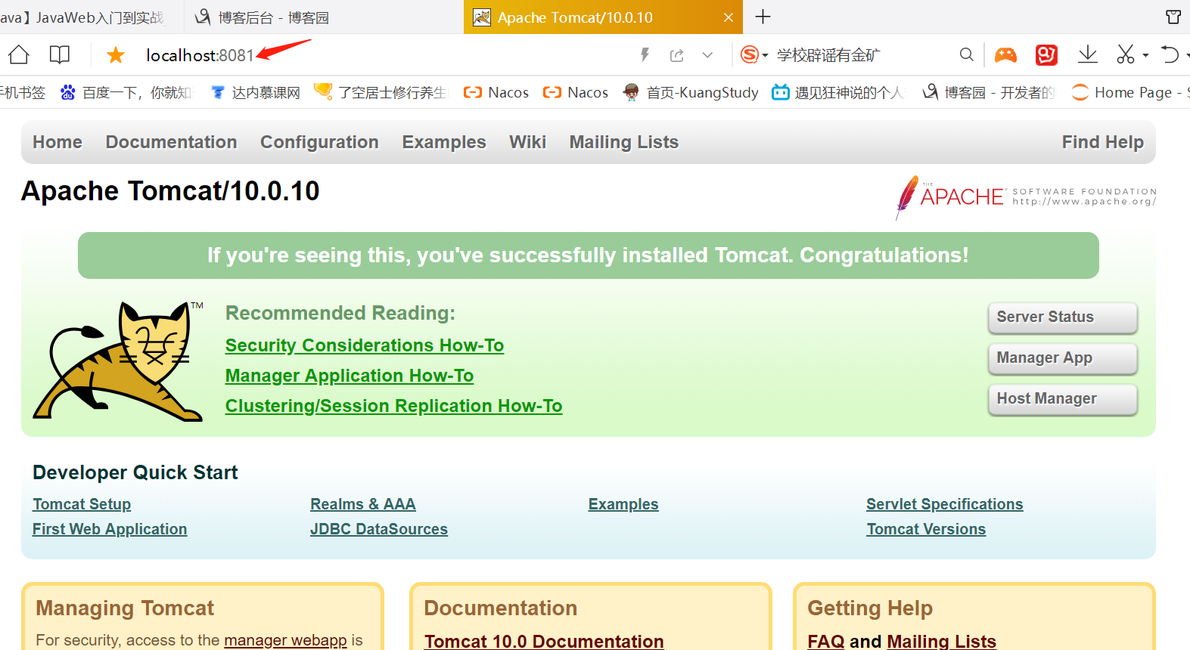Open the manager webapp link
1190x650 pixels.
point(286,640)
